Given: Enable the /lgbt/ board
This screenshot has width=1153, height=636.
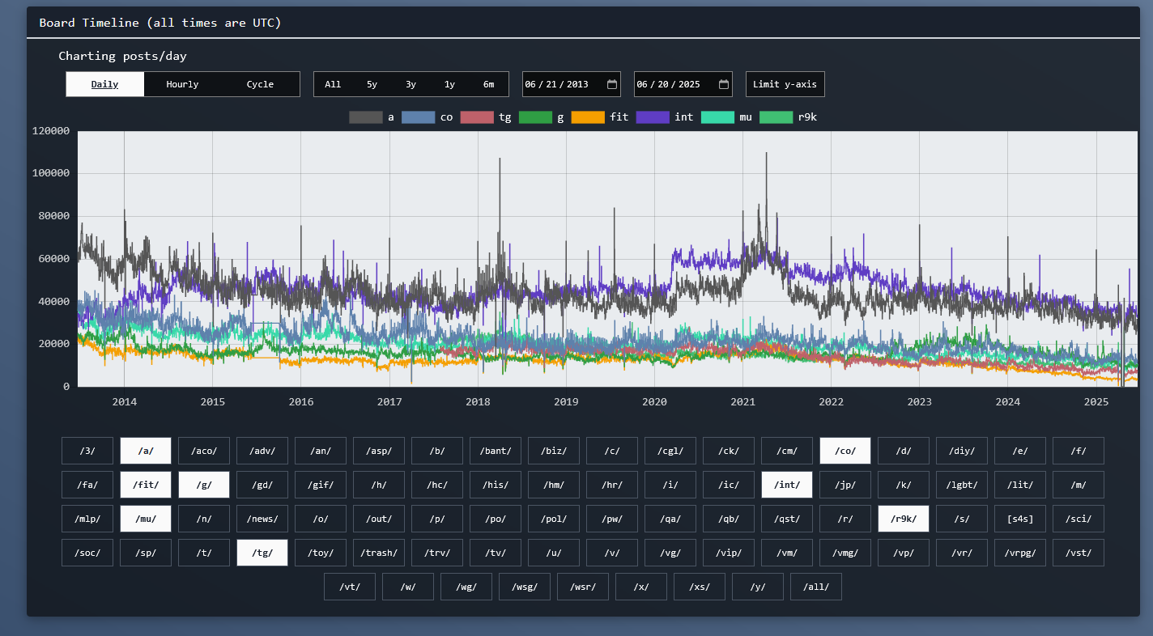Looking at the screenshot, I should click(x=962, y=485).
